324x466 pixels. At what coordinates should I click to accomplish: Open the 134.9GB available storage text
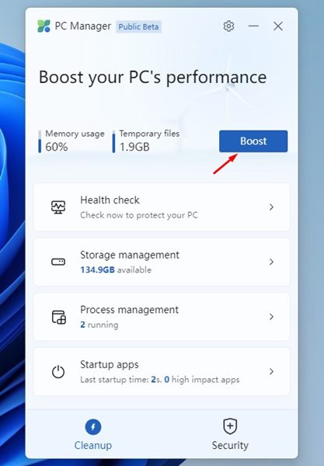coord(116,270)
